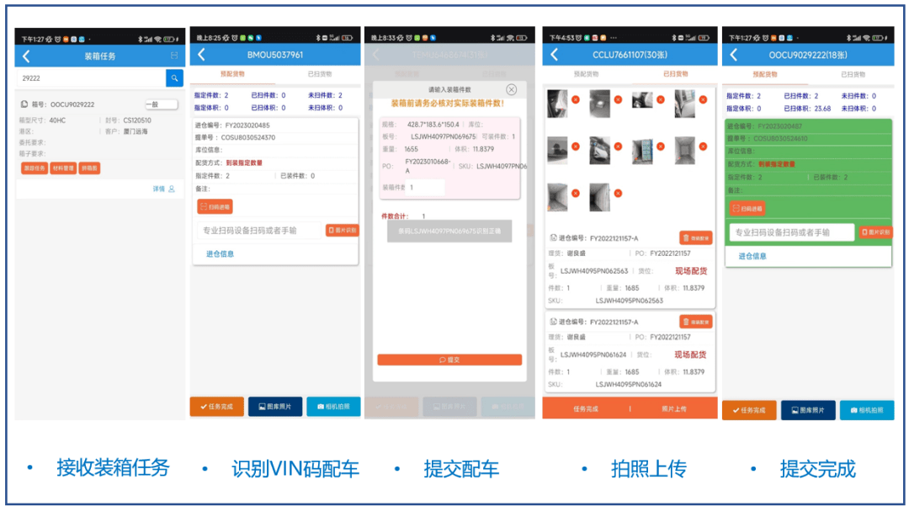The height and width of the screenshot is (512, 909).
Task: Open first photo thumbnail in third row
Action: [558, 197]
